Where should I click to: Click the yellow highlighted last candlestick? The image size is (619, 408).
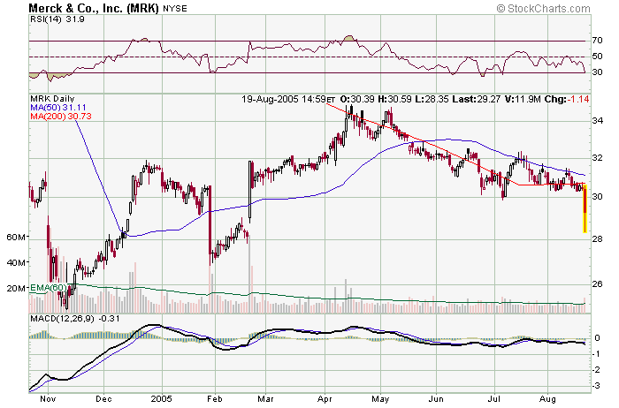point(585,208)
